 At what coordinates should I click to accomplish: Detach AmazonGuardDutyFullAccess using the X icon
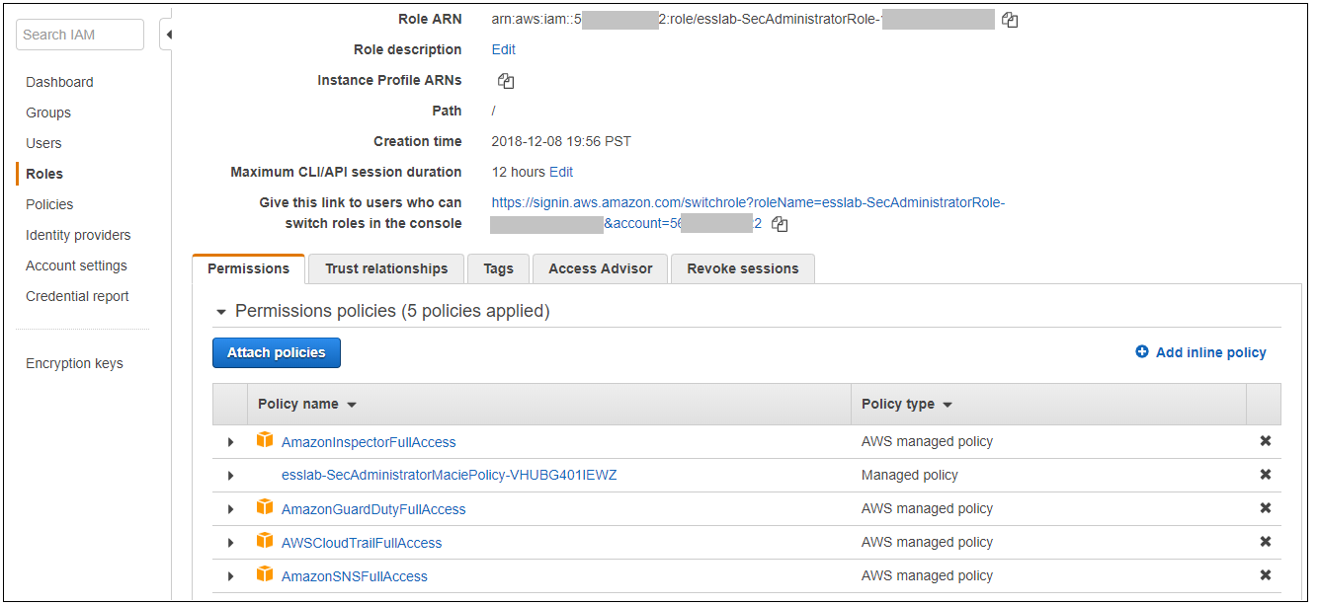coord(1265,508)
